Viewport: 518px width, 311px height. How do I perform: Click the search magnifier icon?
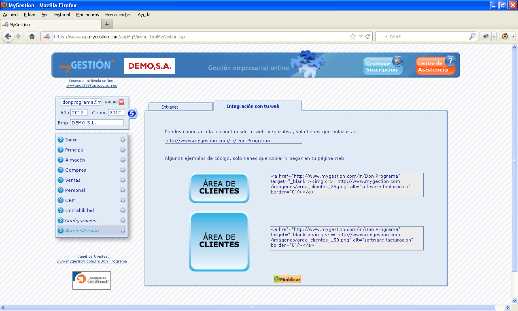click(x=472, y=36)
